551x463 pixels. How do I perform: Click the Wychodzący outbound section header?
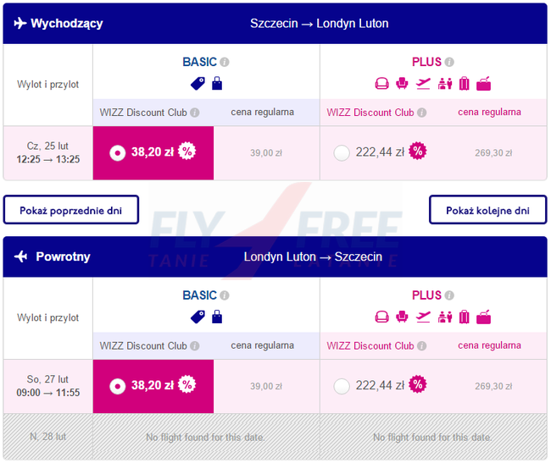pos(66,23)
